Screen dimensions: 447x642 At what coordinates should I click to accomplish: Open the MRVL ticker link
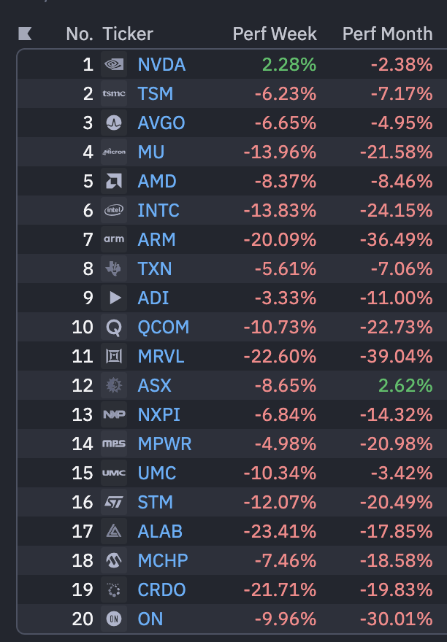[x=161, y=356]
